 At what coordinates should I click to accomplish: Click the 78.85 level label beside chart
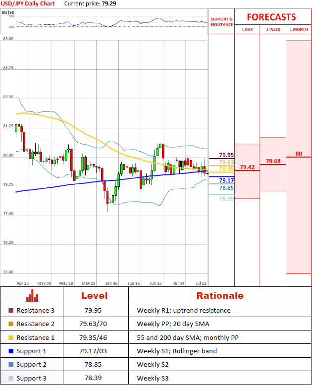click(x=226, y=188)
